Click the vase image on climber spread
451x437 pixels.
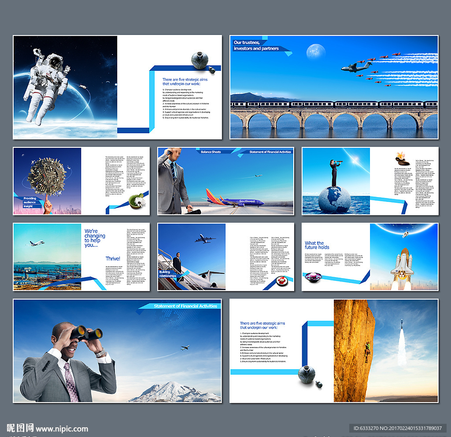307,375
